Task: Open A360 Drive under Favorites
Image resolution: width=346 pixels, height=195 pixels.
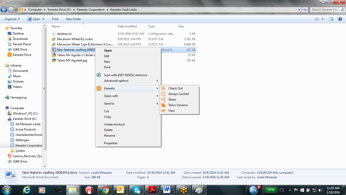Action: click(x=20, y=50)
